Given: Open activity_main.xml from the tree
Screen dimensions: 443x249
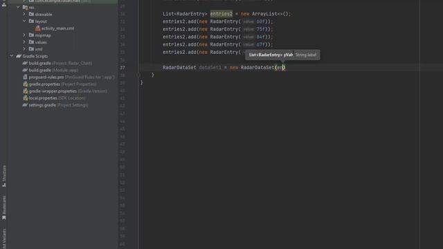Looking at the screenshot, I should click(x=57, y=28).
